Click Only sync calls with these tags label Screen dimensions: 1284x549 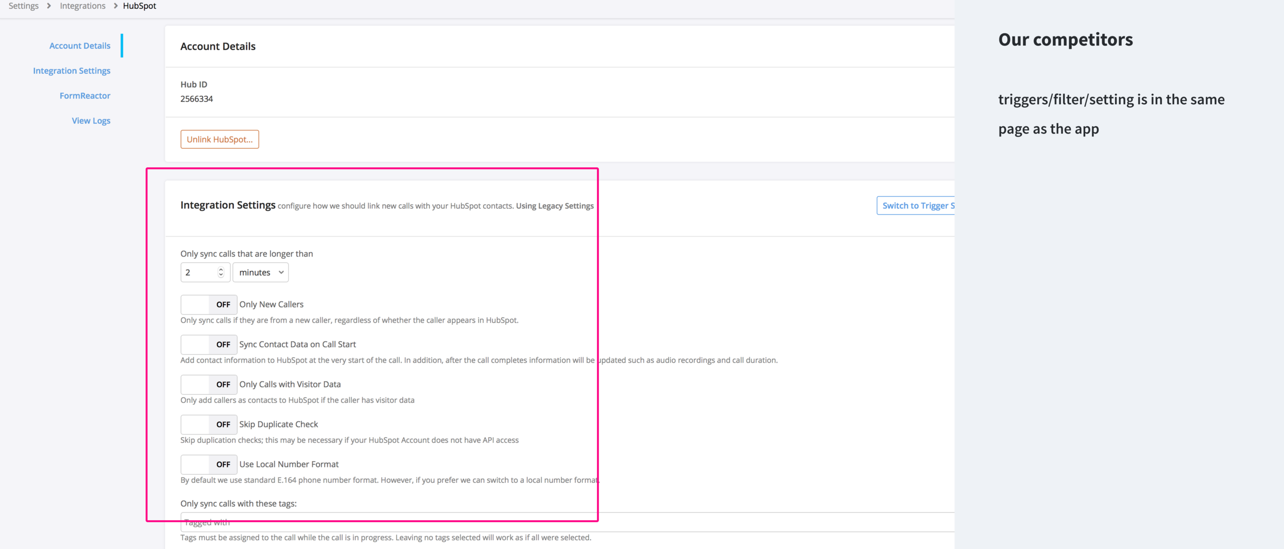pyautogui.click(x=238, y=504)
